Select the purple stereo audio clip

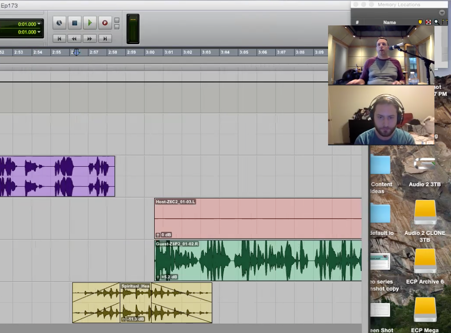click(x=57, y=177)
